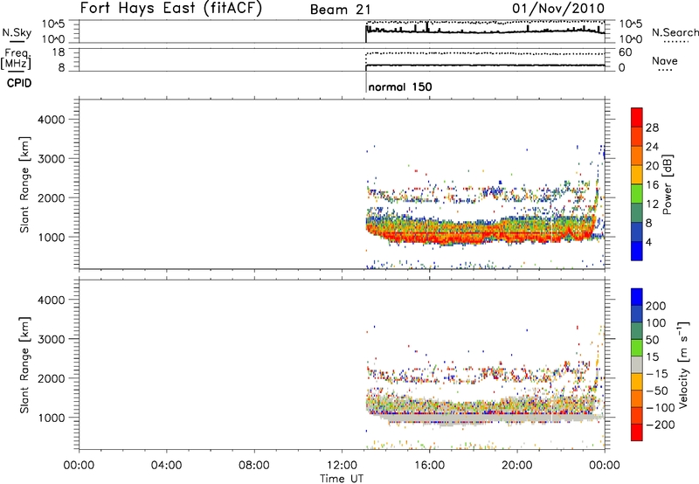The height and width of the screenshot is (484, 699).
Task: Click the 'Beam 21' label
Action: (340, 10)
